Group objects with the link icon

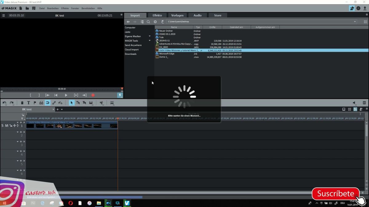pyautogui.click(x=54, y=103)
